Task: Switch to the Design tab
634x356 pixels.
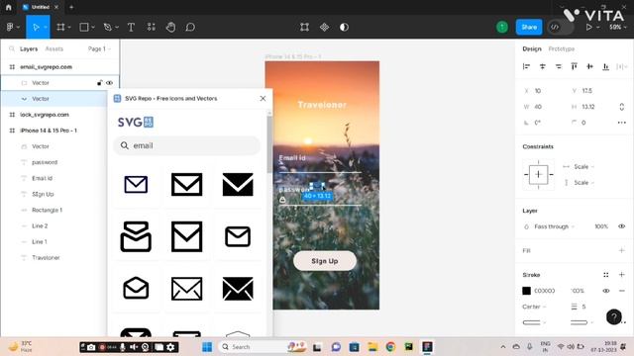Action: 532,48
